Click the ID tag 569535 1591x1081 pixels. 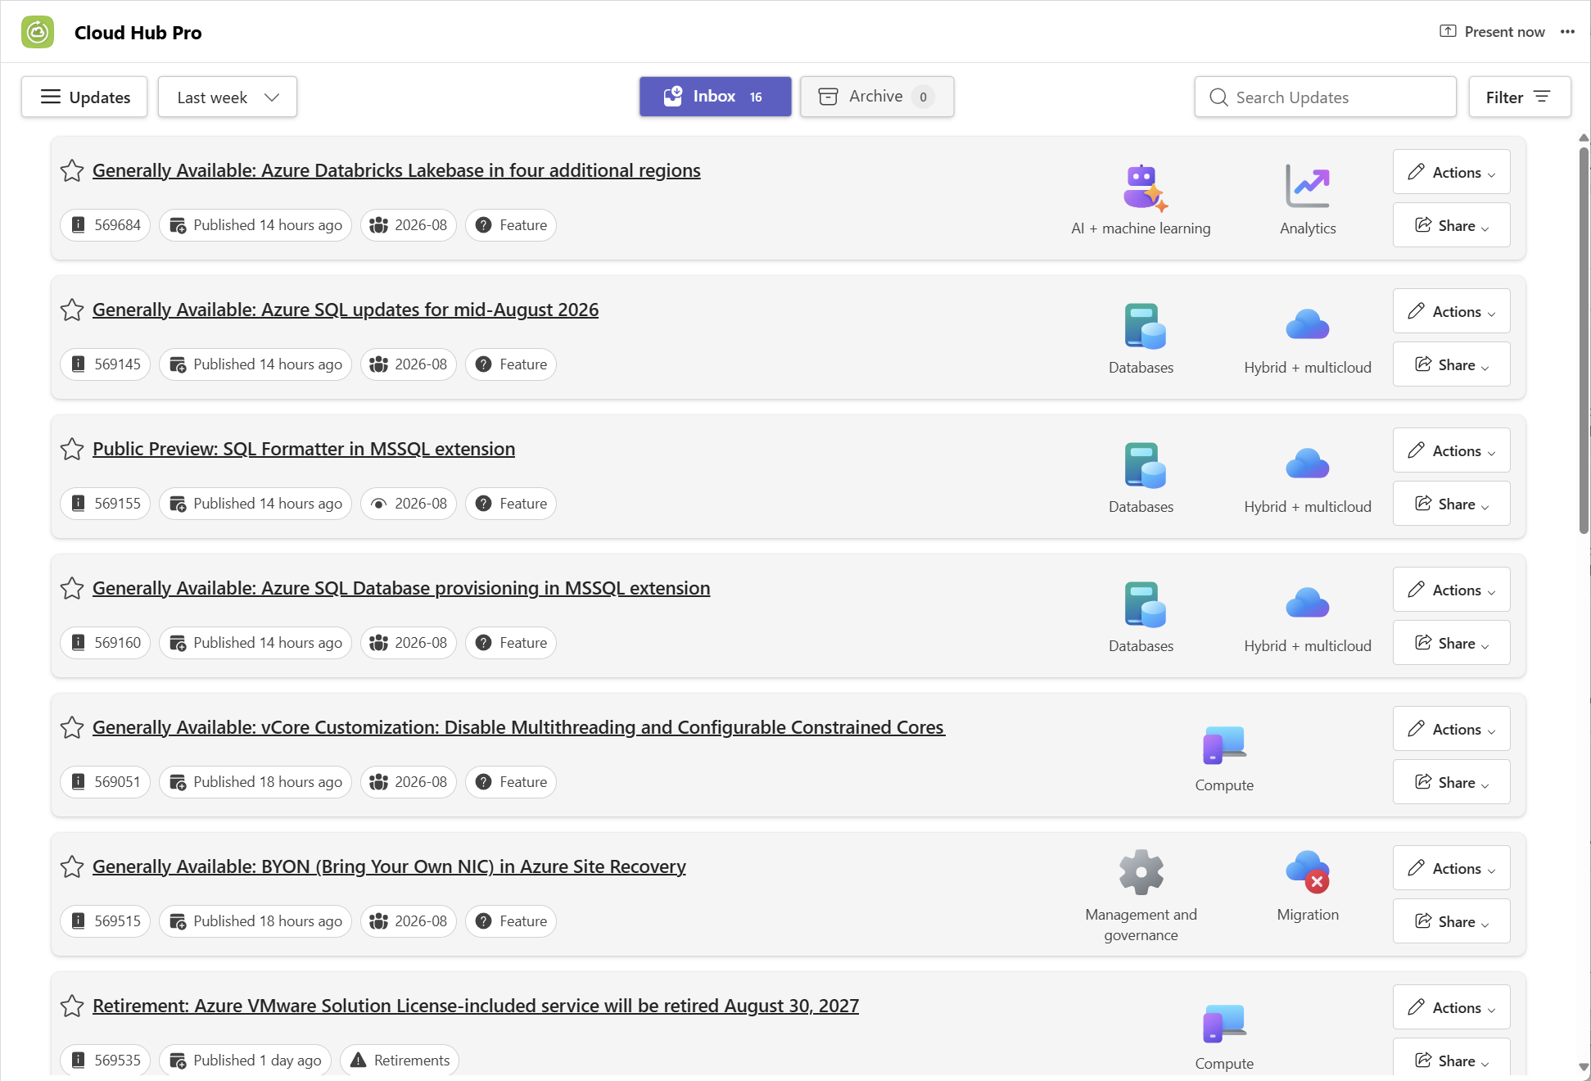coord(106,1061)
